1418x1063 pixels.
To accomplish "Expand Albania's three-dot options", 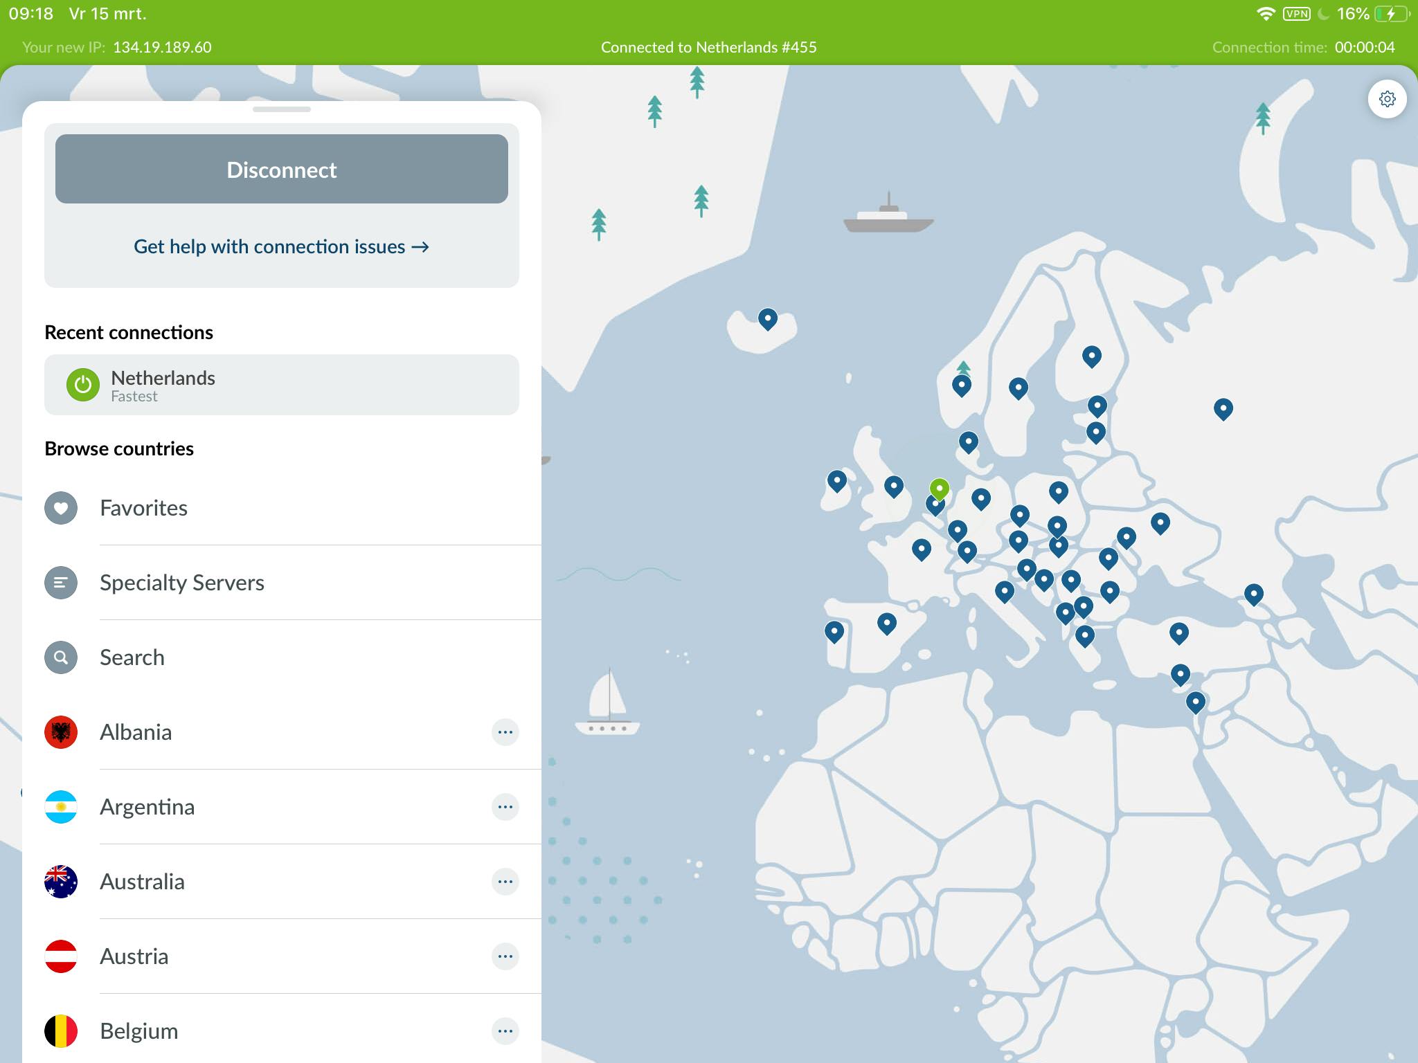I will (x=505, y=732).
